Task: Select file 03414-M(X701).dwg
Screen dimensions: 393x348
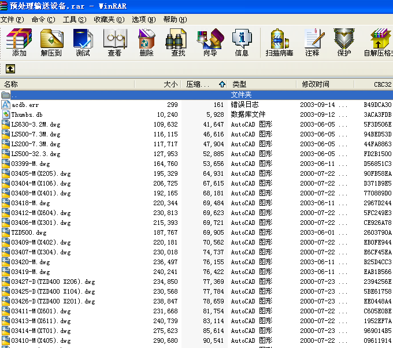Action: (x=41, y=331)
